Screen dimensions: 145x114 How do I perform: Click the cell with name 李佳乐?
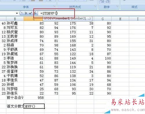pyautogui.click(x=15, y=80)
